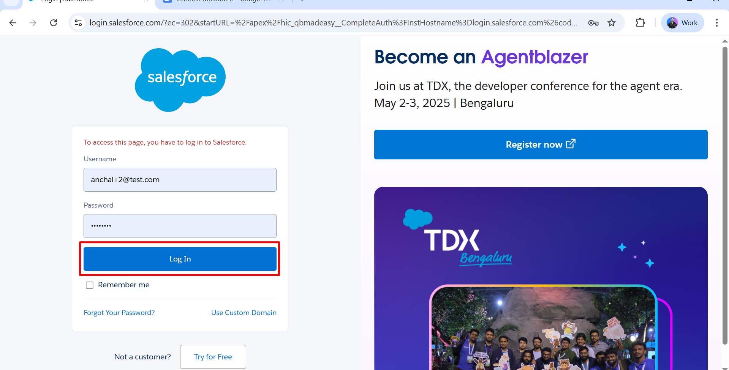Enable the Remember me checkbox
Viewport: 729px width, 370px height.
(90, 285)
